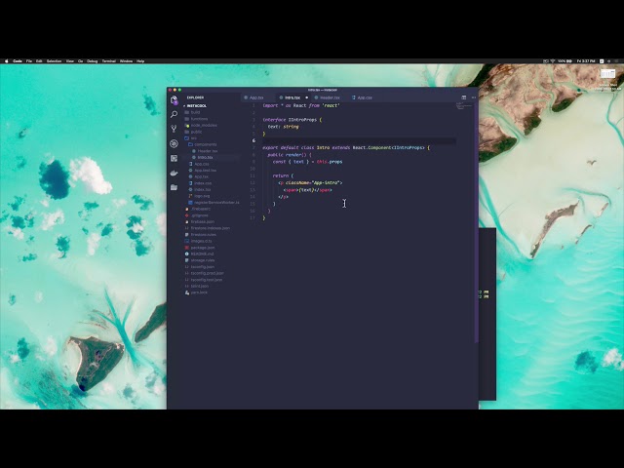Screen dimensions: 624x468
Task: Click the split editor icon
Action: point(464,97)
